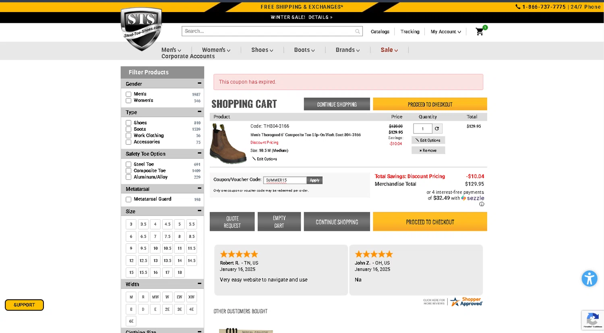Collapse the Metatarsal filter section
Screen dimensions: 604x333
point(199,188)
